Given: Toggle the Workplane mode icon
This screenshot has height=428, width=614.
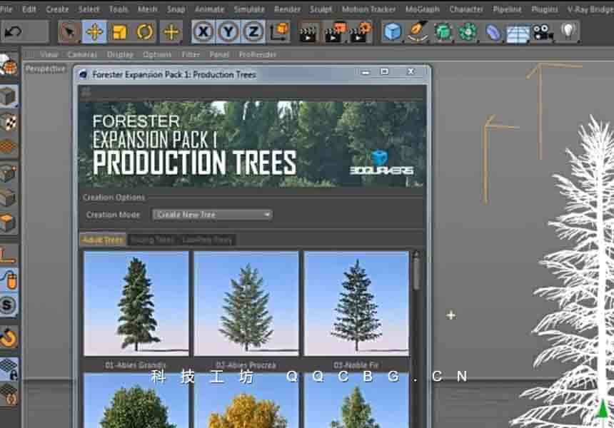Looking at the screenshot, I should point(9,147).
